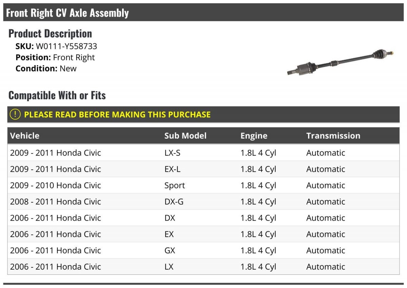Click the Transmission column header
407x288 pixels.
click(x=333, y=136)
